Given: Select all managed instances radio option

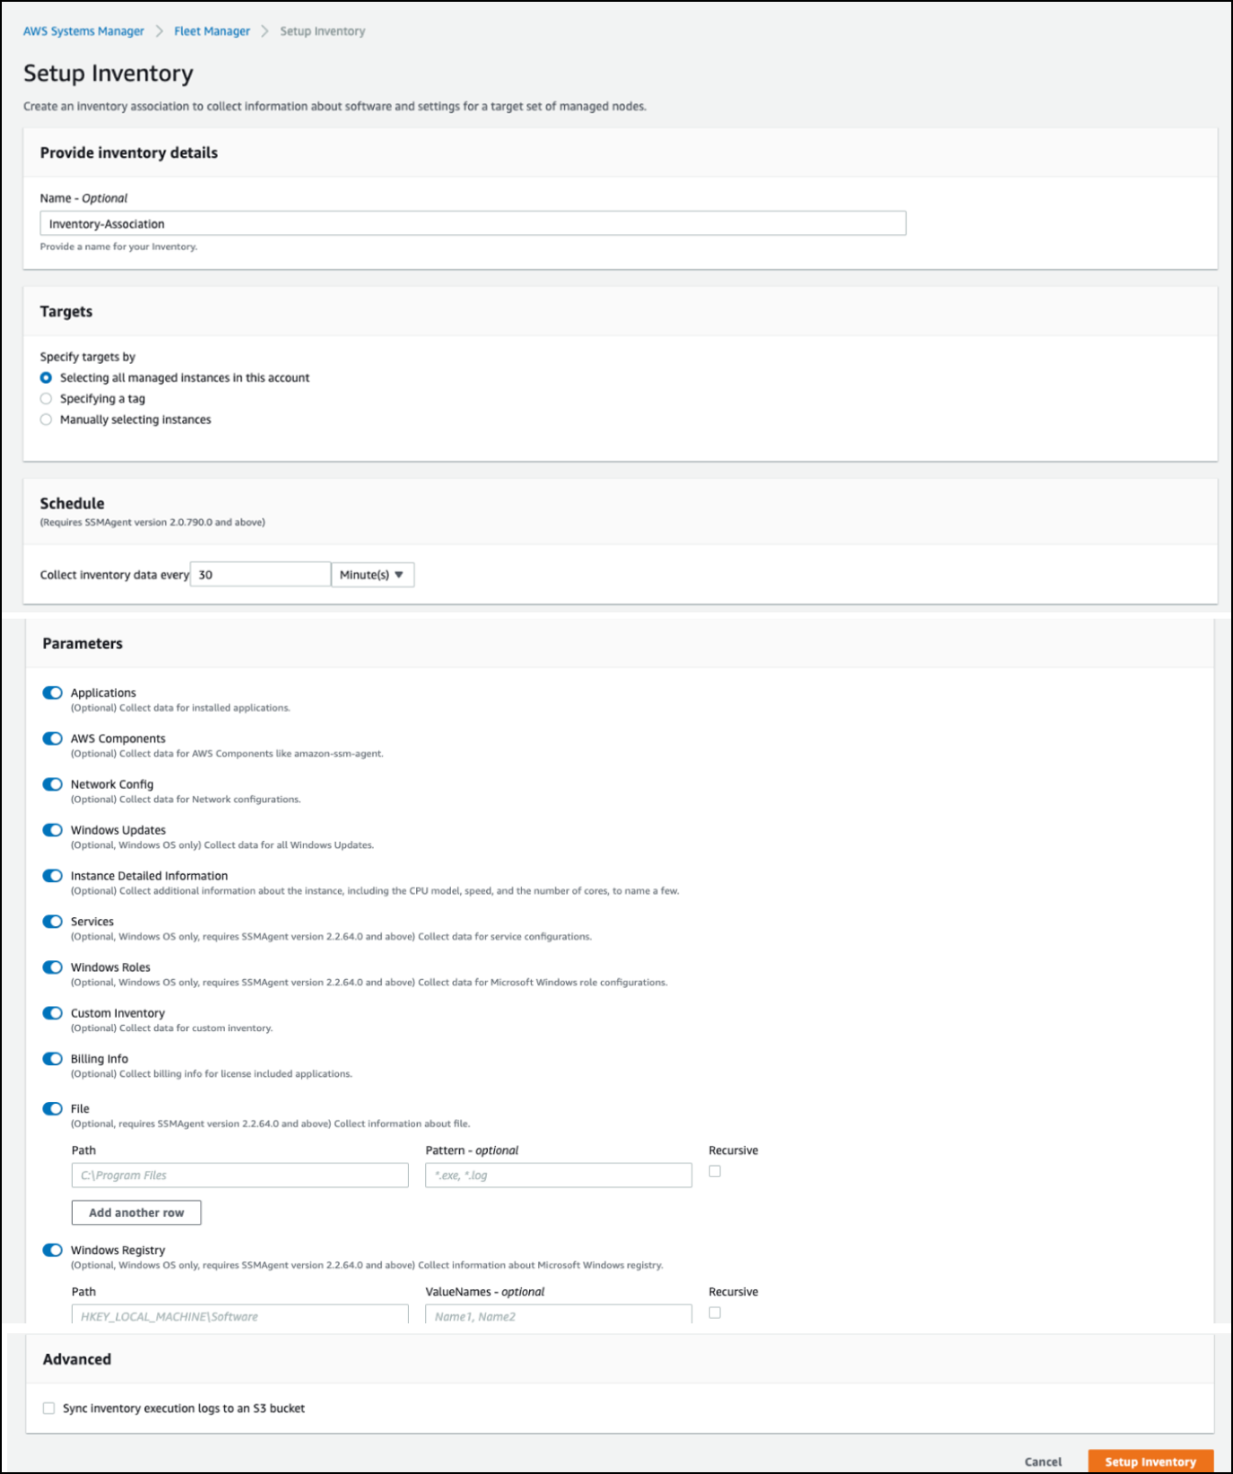Looking at the screenshot, I should pyautogui.click(x=47, y=377).
